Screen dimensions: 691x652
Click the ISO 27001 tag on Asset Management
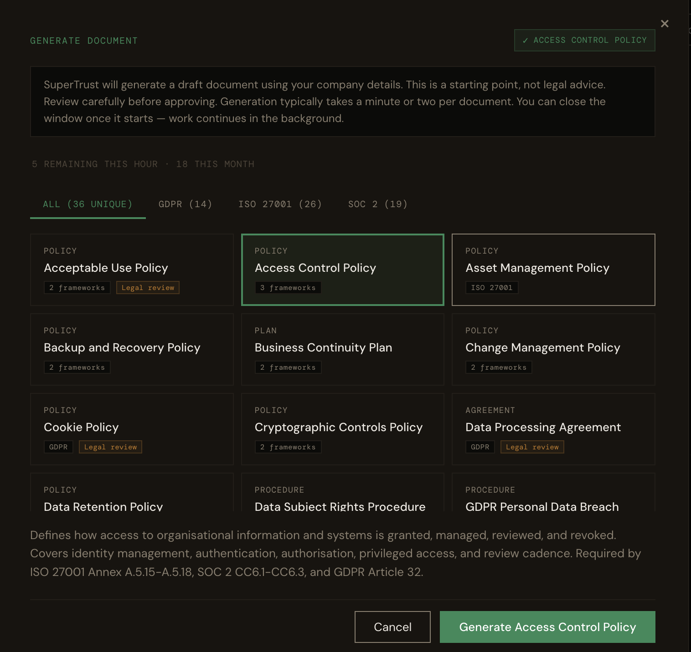coord(492,288)
